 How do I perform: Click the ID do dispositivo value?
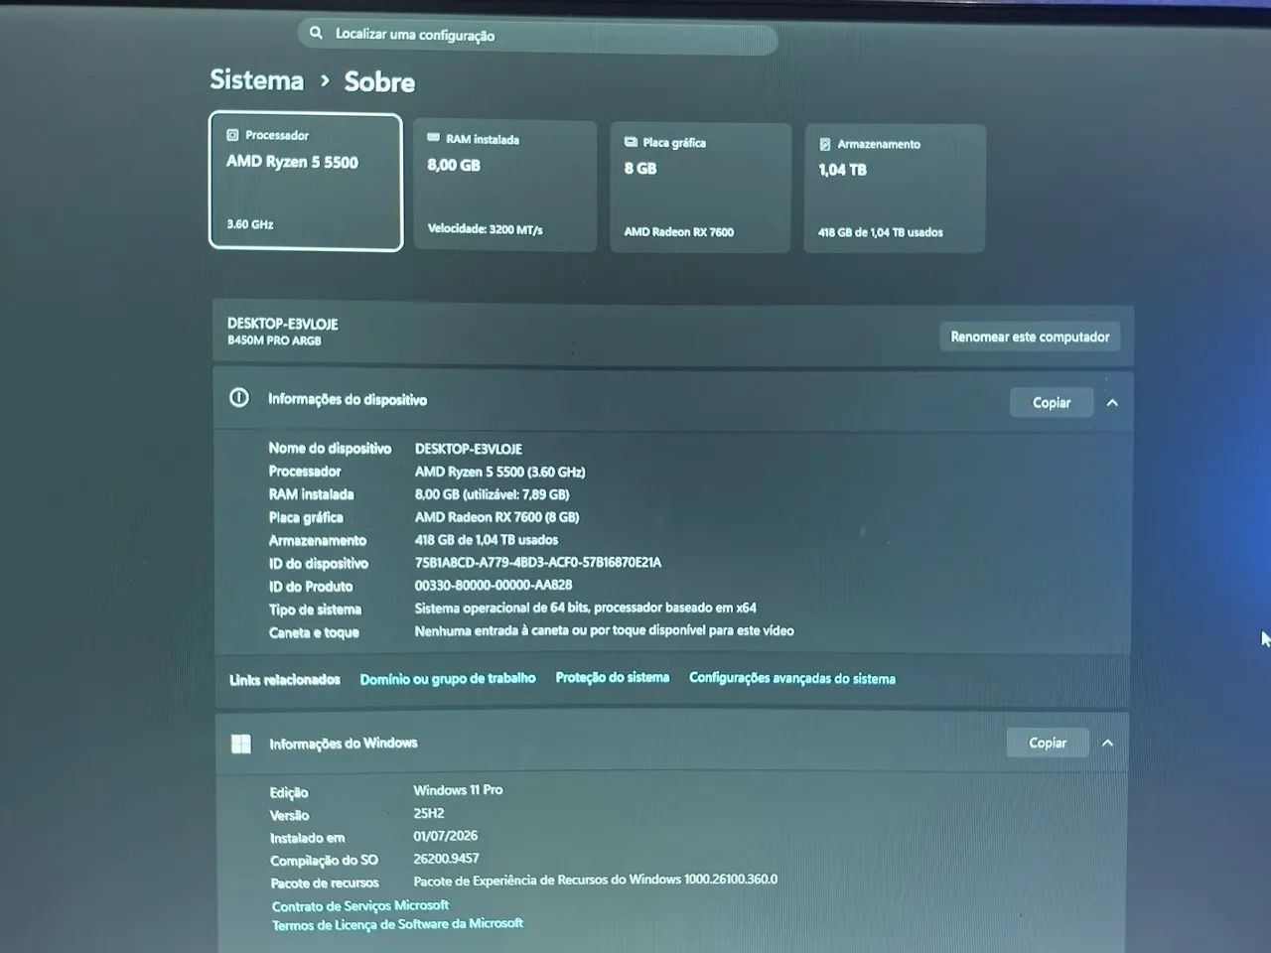[538, 563]
